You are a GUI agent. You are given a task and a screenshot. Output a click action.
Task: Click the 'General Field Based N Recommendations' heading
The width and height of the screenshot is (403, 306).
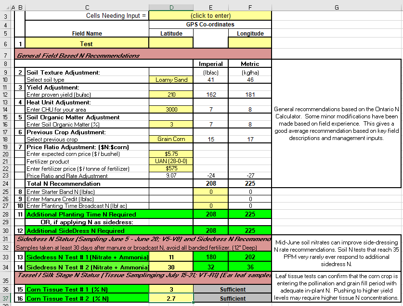point(78,55)
